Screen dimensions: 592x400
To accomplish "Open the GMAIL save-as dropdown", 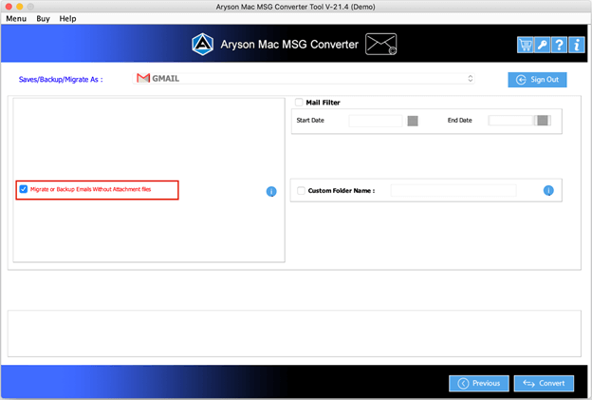I will click(x=304, y=78).
